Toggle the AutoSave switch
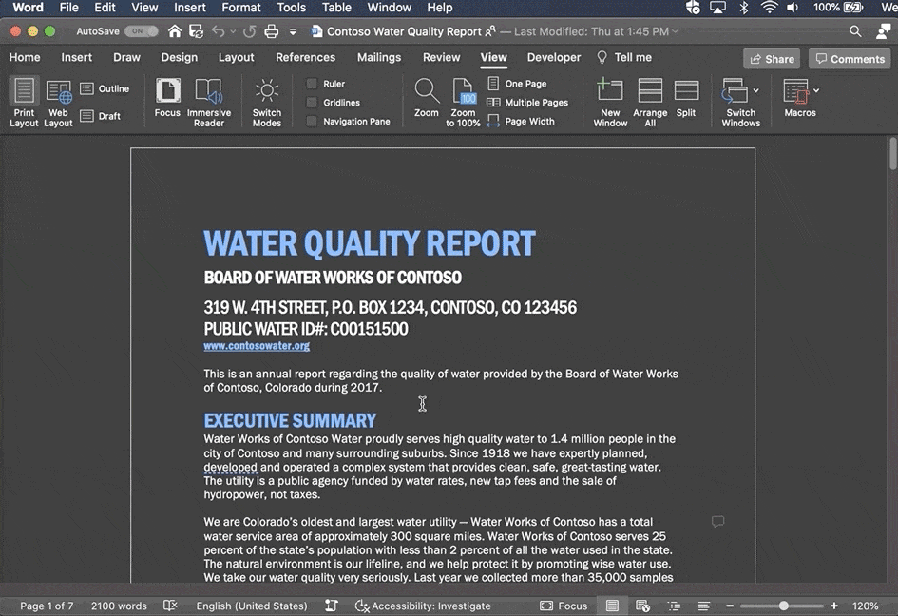The width and height of the screenshot is (898, 616). pyautogui.click(x=142, y=31)
